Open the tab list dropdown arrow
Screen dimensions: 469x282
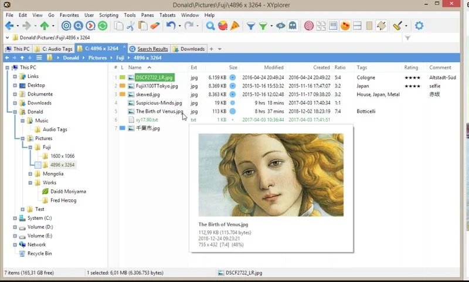click(x=219, y=49)
